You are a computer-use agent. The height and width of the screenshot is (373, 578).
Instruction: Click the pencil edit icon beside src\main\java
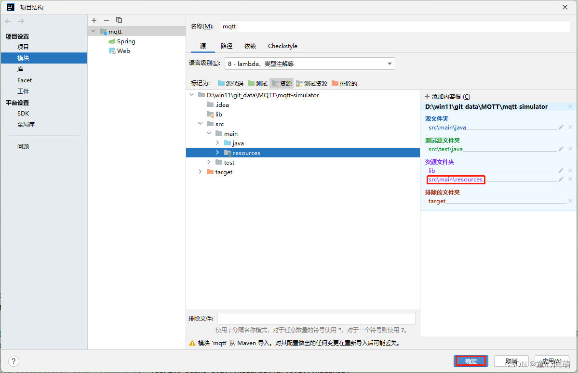click(x=562, y=127)
